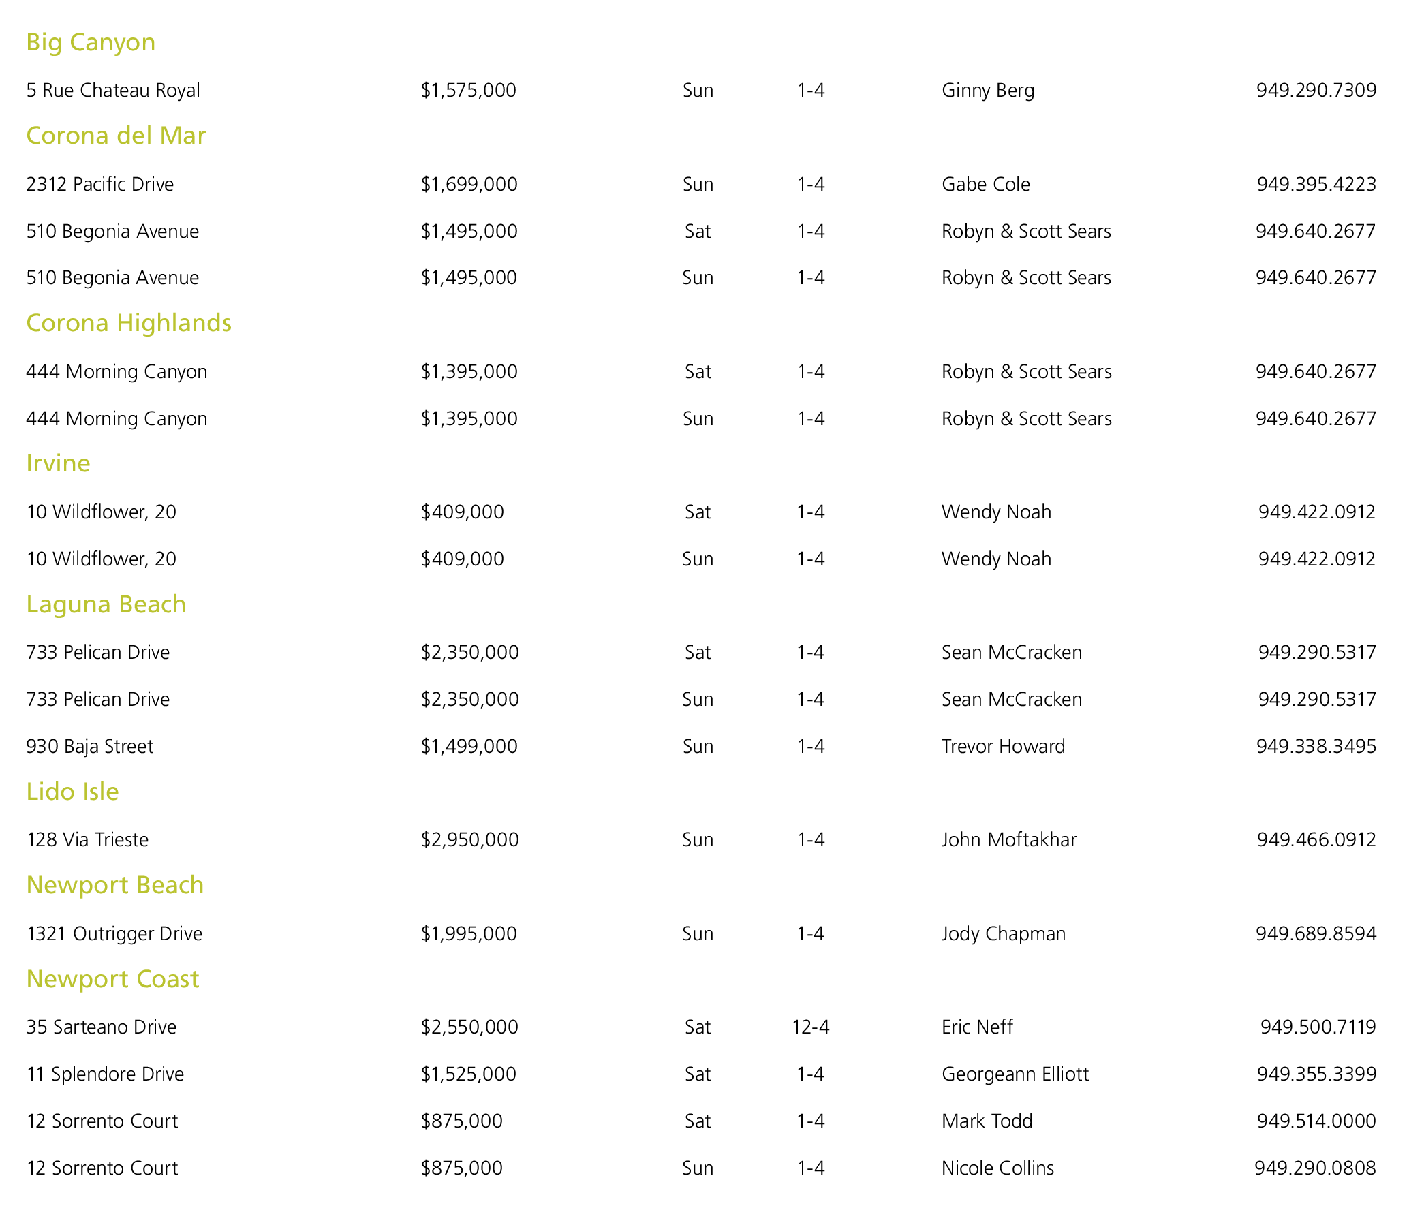Click the Laguna Beach heading
1424x1210 pixels.
[106, 604]
